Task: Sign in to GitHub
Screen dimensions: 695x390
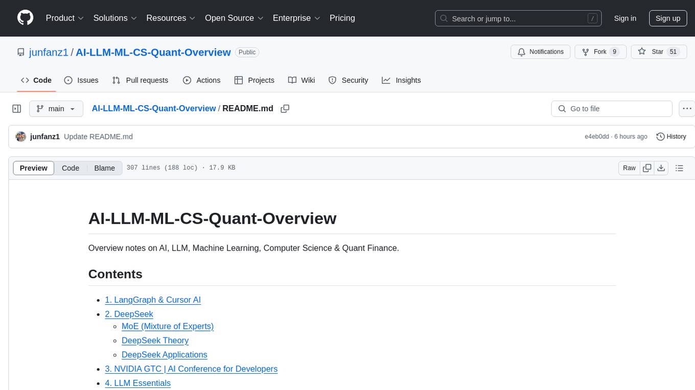Action: [x=625, y=18]
